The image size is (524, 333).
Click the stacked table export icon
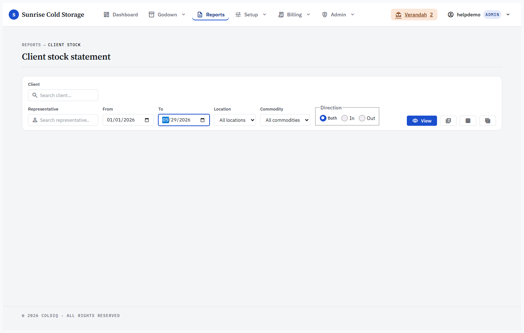488,121
